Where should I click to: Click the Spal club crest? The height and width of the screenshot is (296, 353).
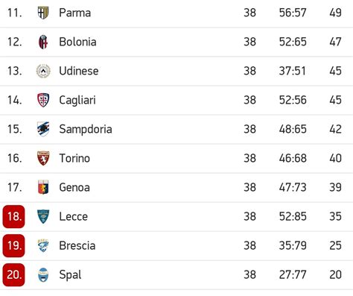pyautogui.click(x=43, y=274)
